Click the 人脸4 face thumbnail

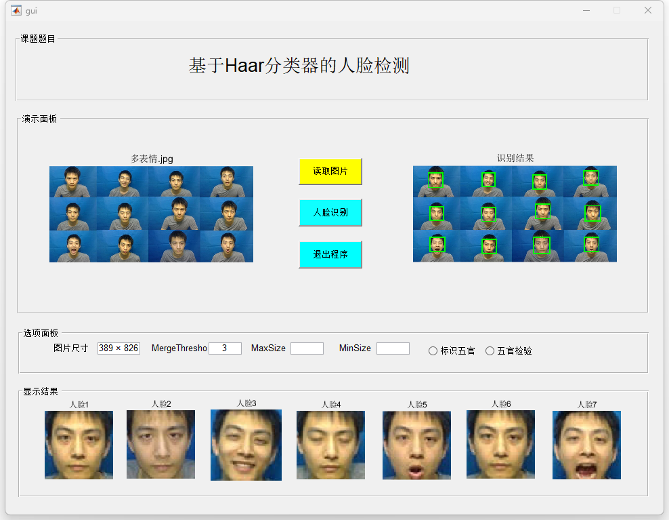click(x=330, y=445)
